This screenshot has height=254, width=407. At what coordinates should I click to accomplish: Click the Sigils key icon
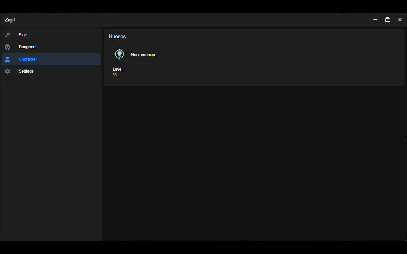7,35
